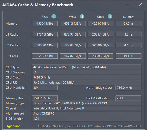Click the DRAM:FSB Ratio 48:3 field
Viewport: 147px width, 130px height.
tap(128, 98)
